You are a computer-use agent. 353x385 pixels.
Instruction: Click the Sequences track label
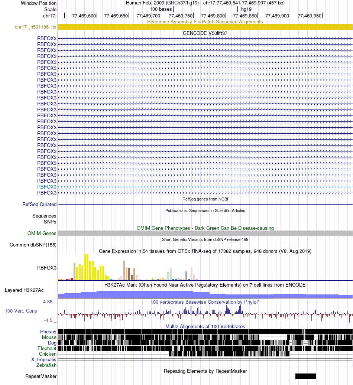tap(44, 216)
